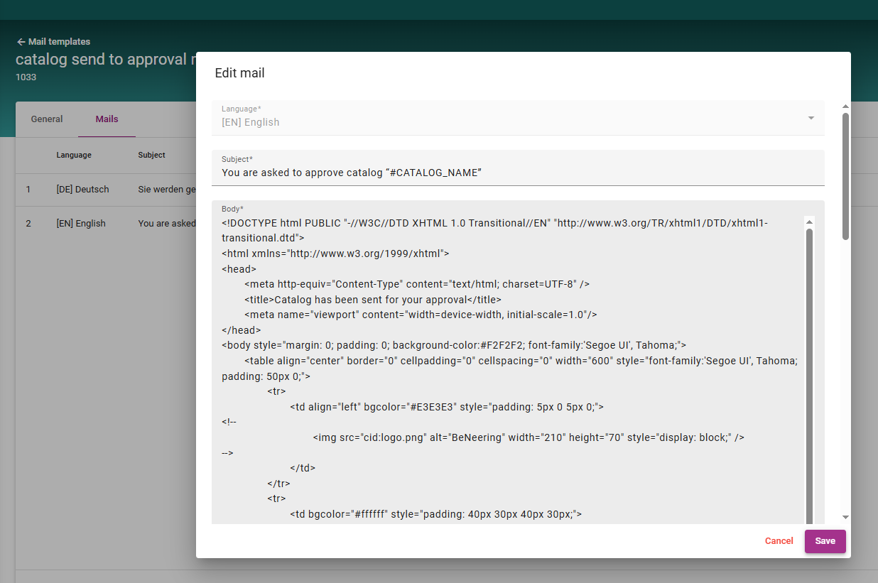The image size is (878, 583).
Task: Click the Body text area's scroll-down arrow
Action: coord(809,520)
